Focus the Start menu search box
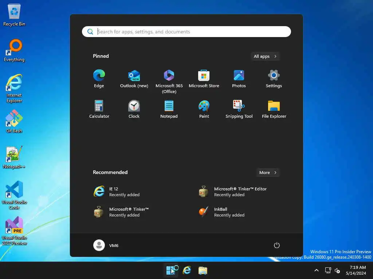Image resolution: width=373 pixels, height=279 pixels. click(186, 32)
